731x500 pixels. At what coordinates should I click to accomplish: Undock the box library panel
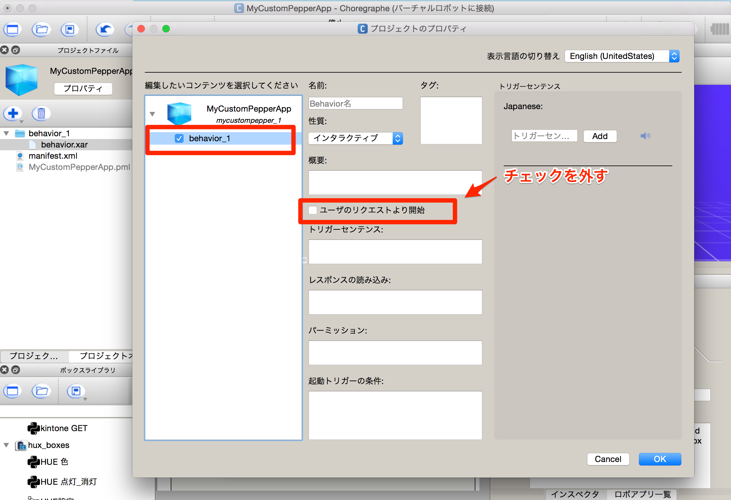point(15,370)
